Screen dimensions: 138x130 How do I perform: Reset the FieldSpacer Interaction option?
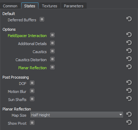click(x=129, y=35)
